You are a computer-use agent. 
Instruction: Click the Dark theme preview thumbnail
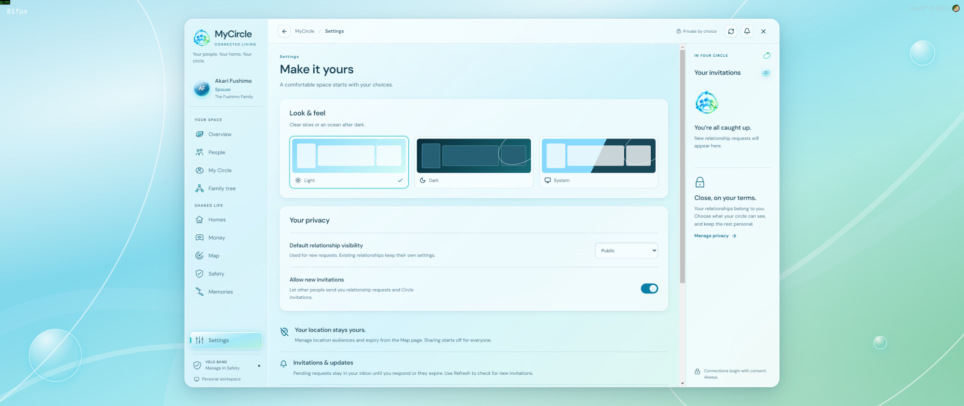click(x=474, y=156)
